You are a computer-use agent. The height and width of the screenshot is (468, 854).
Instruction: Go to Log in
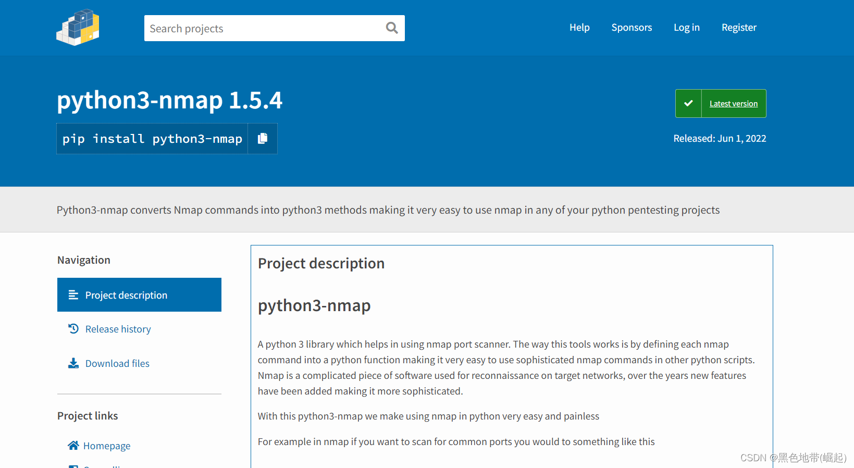tap(687, 28)
